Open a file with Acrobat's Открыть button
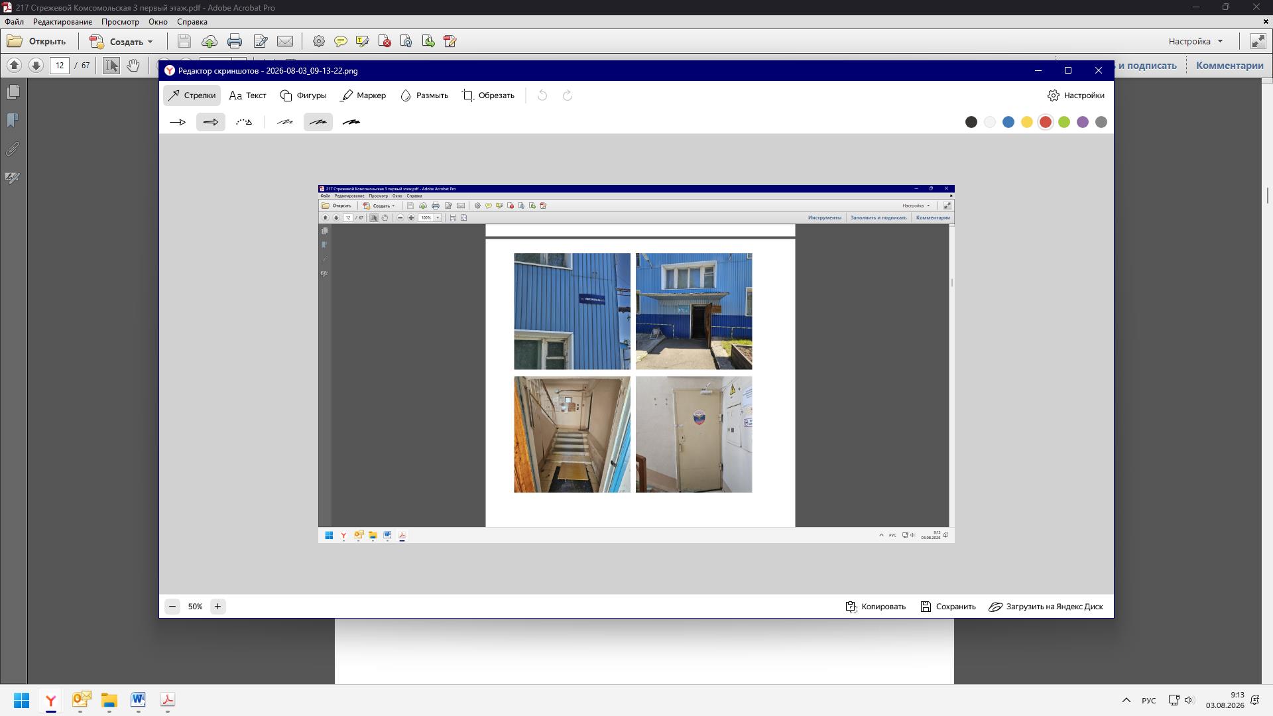 36,41
